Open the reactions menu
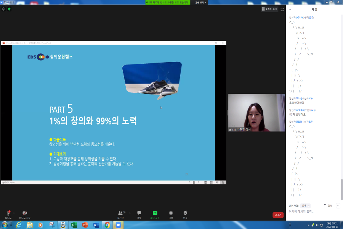 (x=185, y=213)
